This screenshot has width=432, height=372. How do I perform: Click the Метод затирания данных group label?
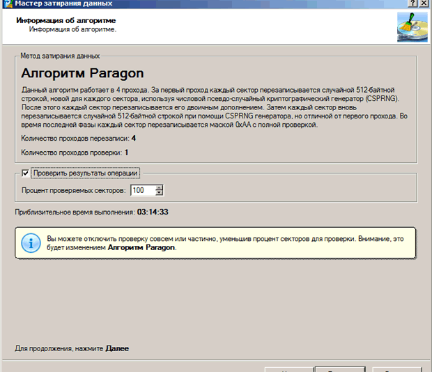pyautogui.click(x=60, y=56)
